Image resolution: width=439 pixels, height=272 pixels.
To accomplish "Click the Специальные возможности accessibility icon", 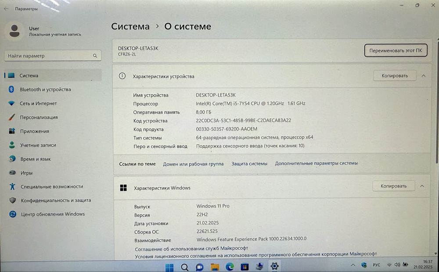I will [12, 186].
